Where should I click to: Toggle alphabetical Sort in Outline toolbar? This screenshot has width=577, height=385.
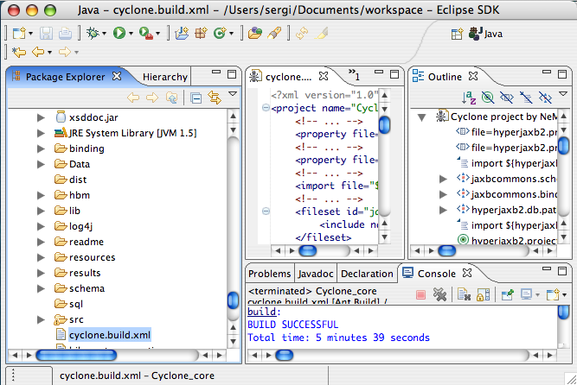click(469, 98)
